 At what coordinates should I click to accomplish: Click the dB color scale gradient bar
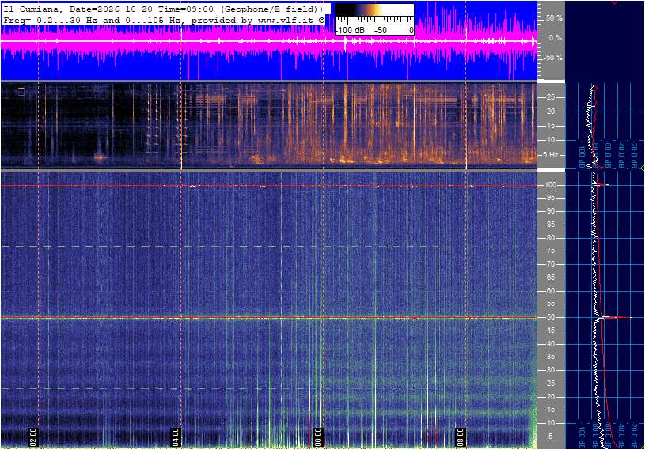[x=374, y=10]
